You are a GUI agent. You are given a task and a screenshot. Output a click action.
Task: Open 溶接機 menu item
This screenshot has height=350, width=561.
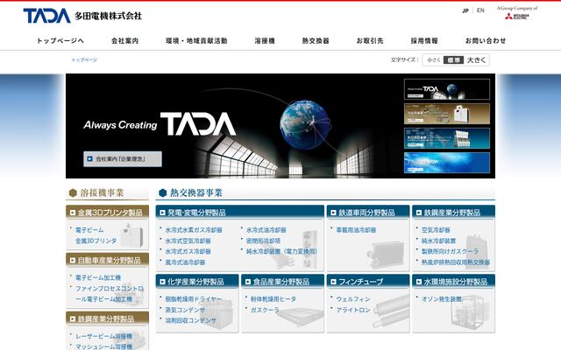coord(265,41)
